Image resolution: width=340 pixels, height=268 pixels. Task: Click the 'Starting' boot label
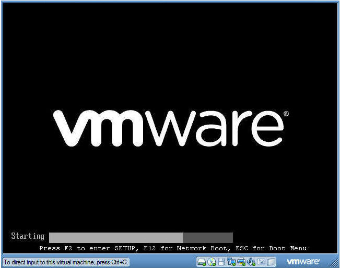(28, 236)
